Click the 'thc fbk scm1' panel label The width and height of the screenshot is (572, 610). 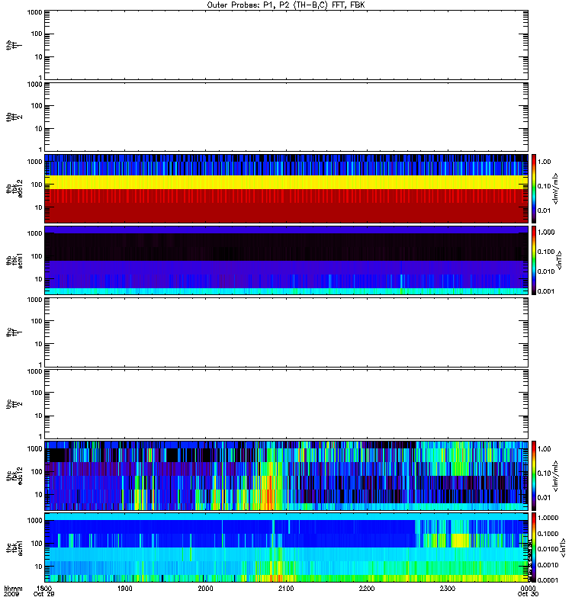click(x=14, y=547)
